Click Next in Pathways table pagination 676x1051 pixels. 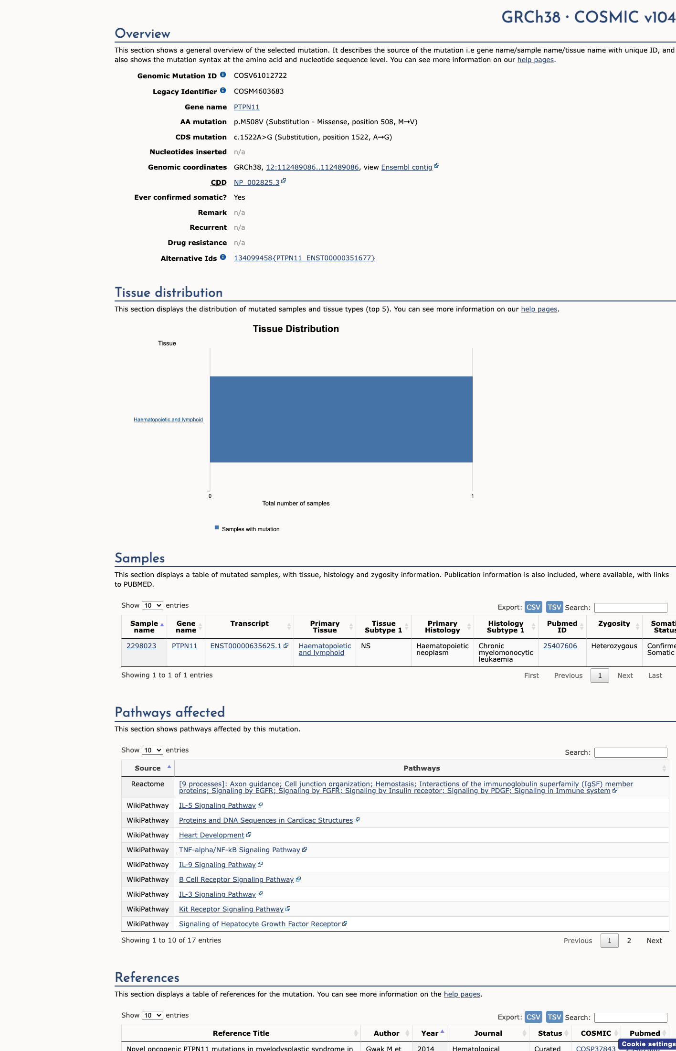pyautogui.click(x=654, y=940)
